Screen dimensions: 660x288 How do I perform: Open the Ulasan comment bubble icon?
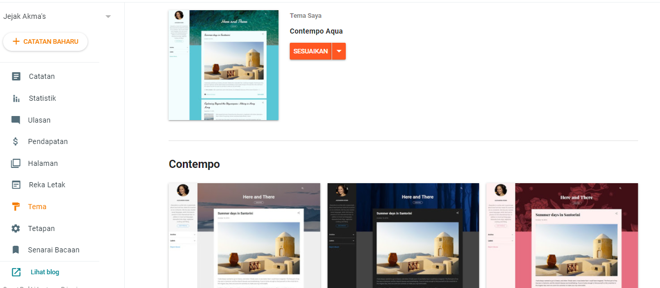[x=16, y=120]
